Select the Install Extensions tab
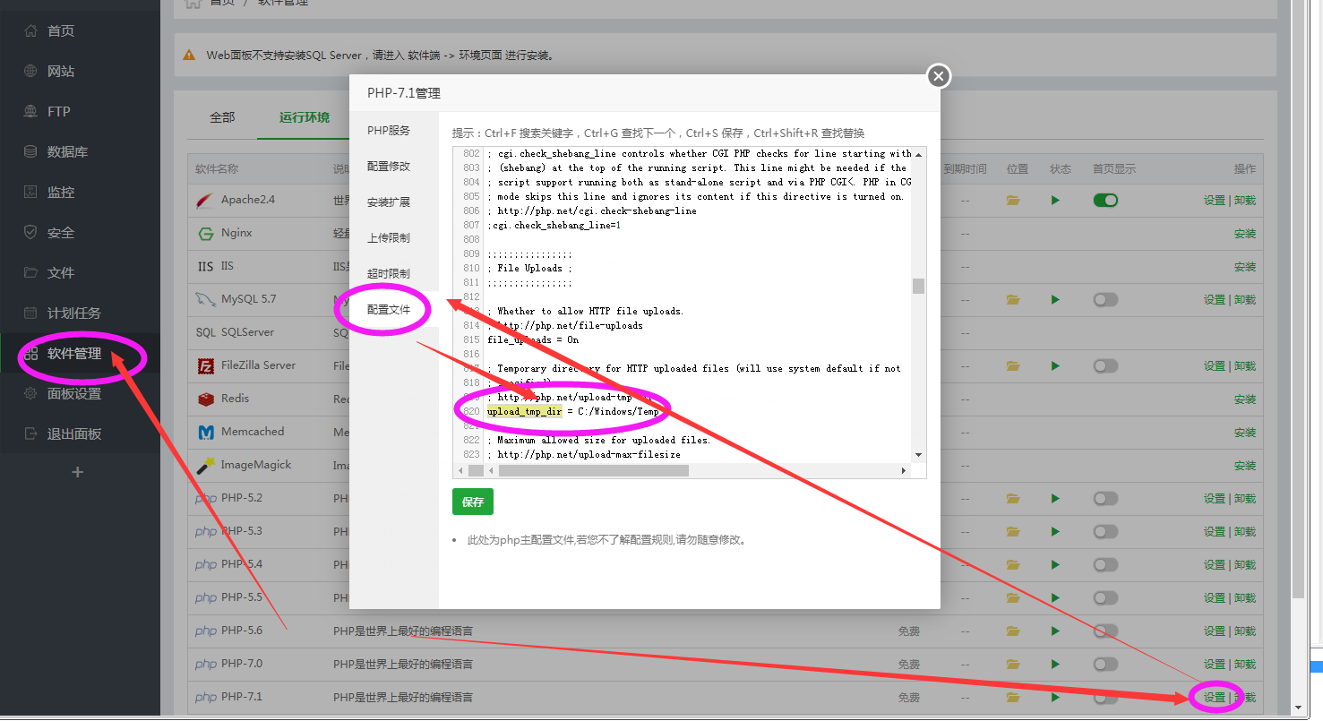Screen dimensions: 1323x721 389,202
